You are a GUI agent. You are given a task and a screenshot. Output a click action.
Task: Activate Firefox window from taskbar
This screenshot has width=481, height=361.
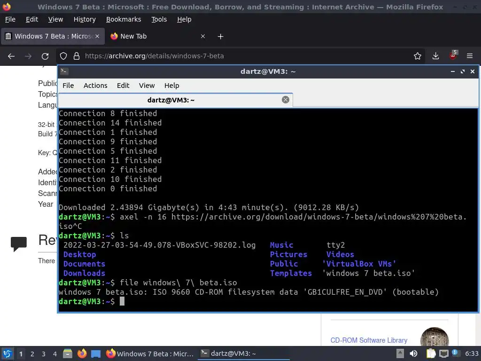(x=150, y=353)
